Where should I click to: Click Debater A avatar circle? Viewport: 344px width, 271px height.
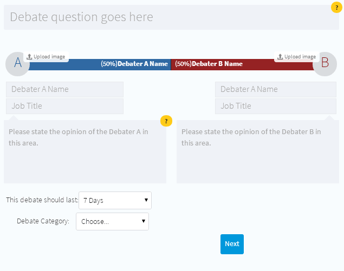coord(17,64)
